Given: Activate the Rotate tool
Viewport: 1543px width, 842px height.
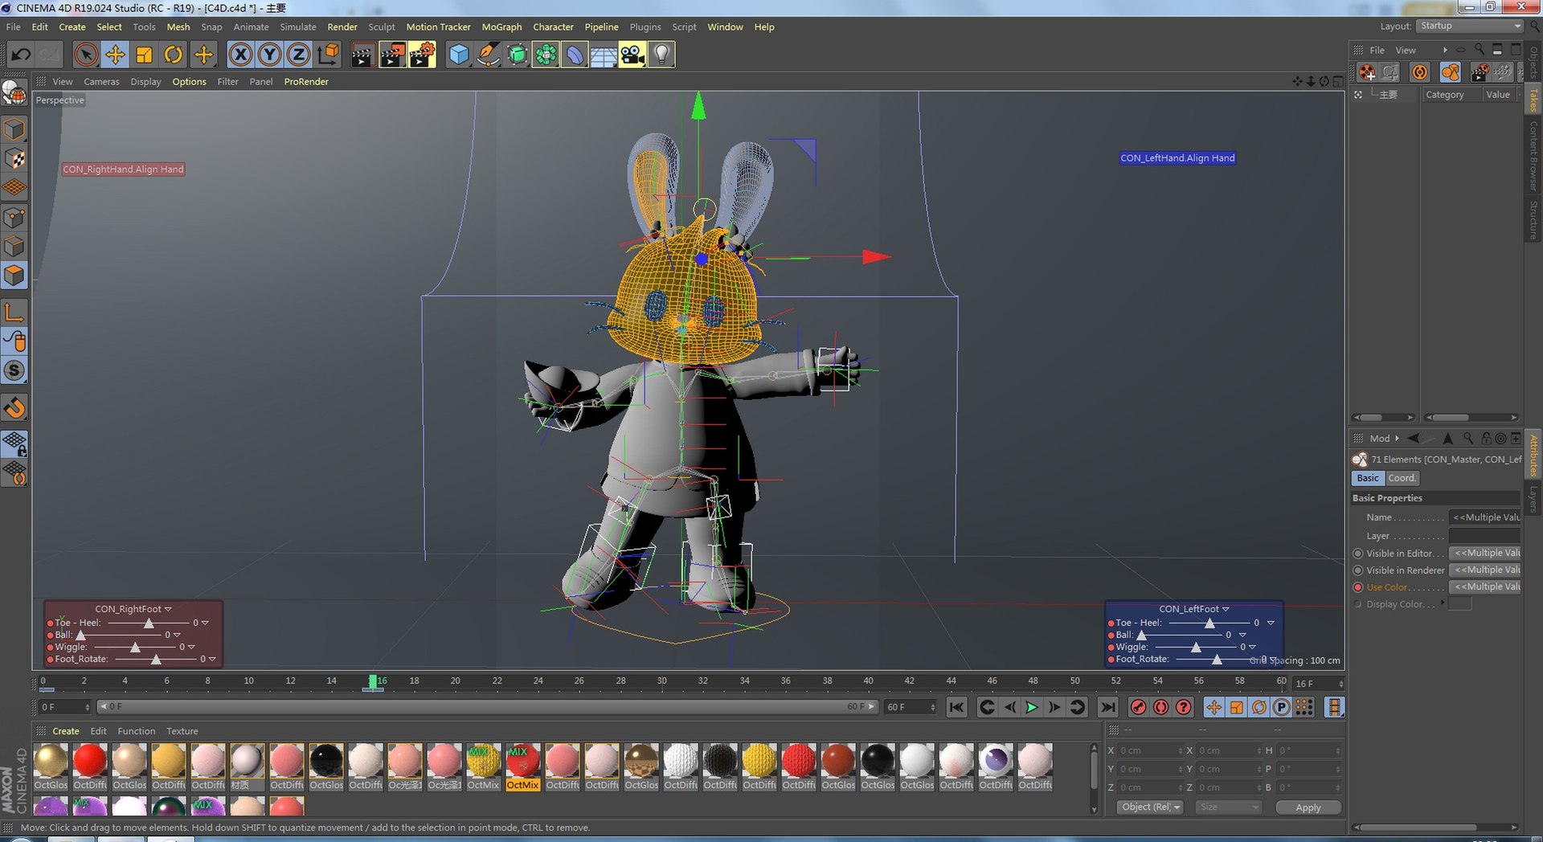Looking at the screenshot, I should coord(173,55).
